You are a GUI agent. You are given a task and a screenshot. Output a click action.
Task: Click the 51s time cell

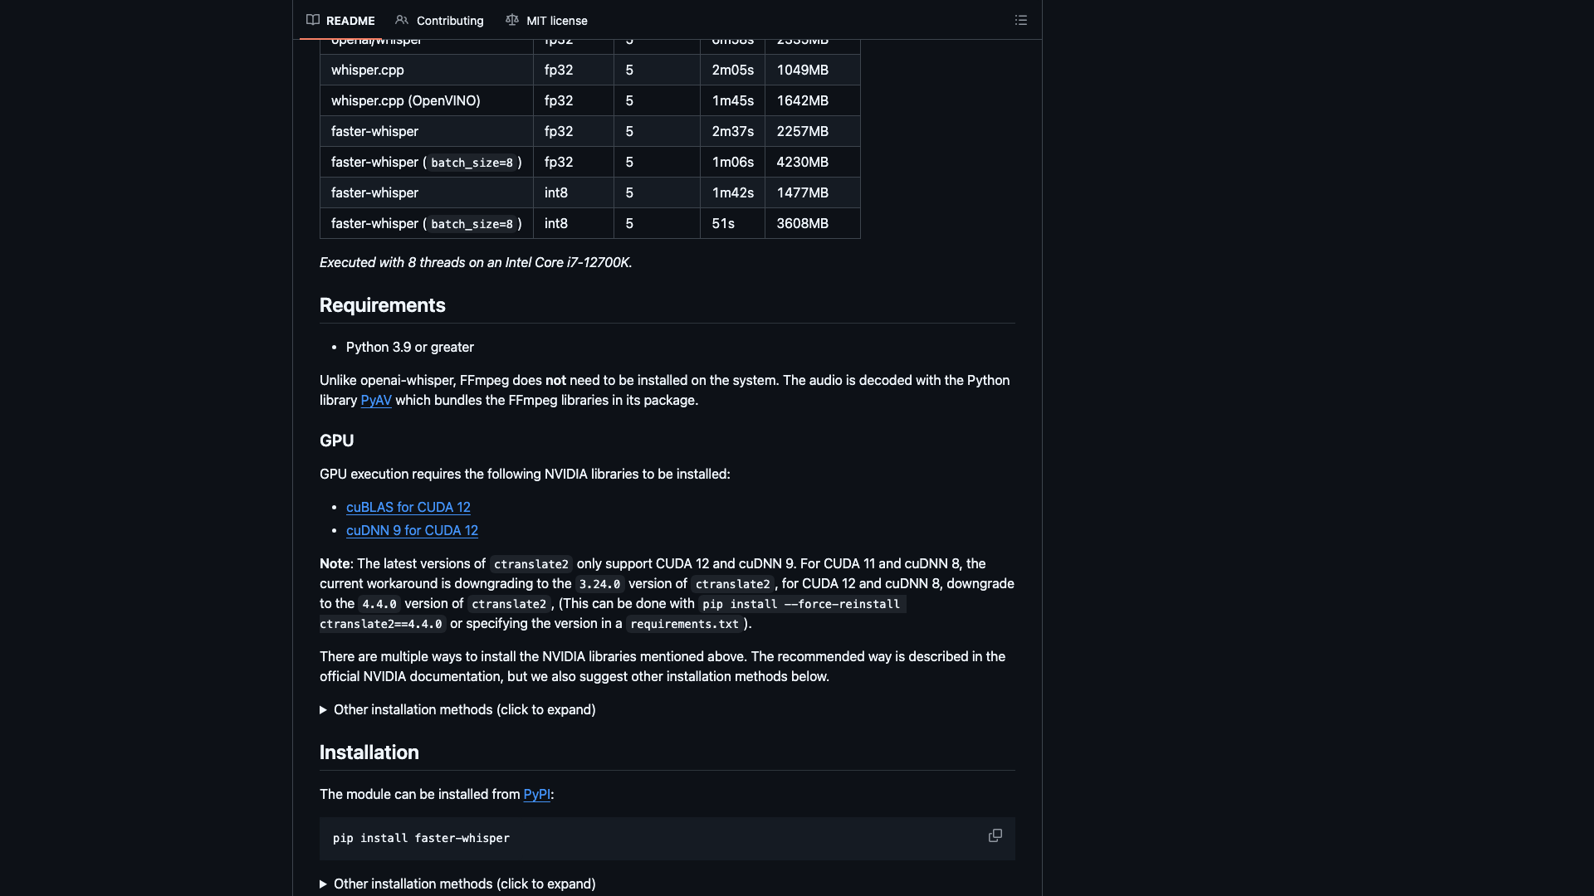[732, 223]
